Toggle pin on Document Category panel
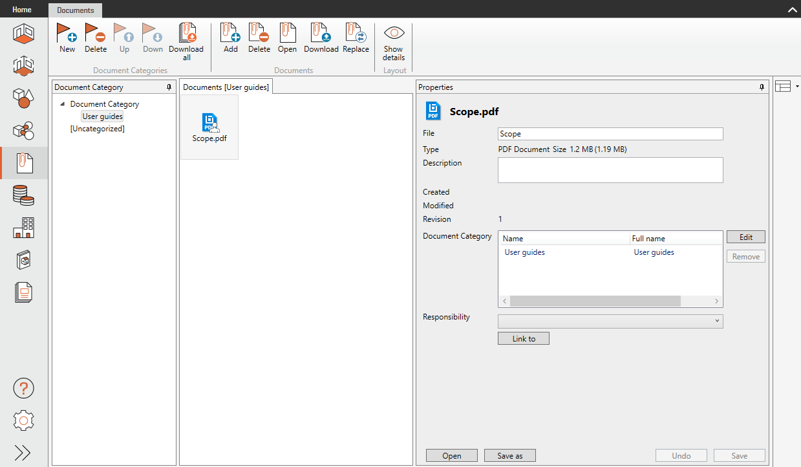801x467 pixels. 169,87
